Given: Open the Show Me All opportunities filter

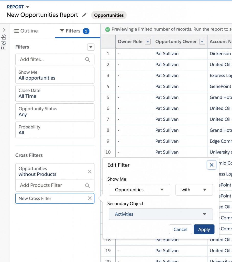Looking at the screenshot, I should point(55,75).
